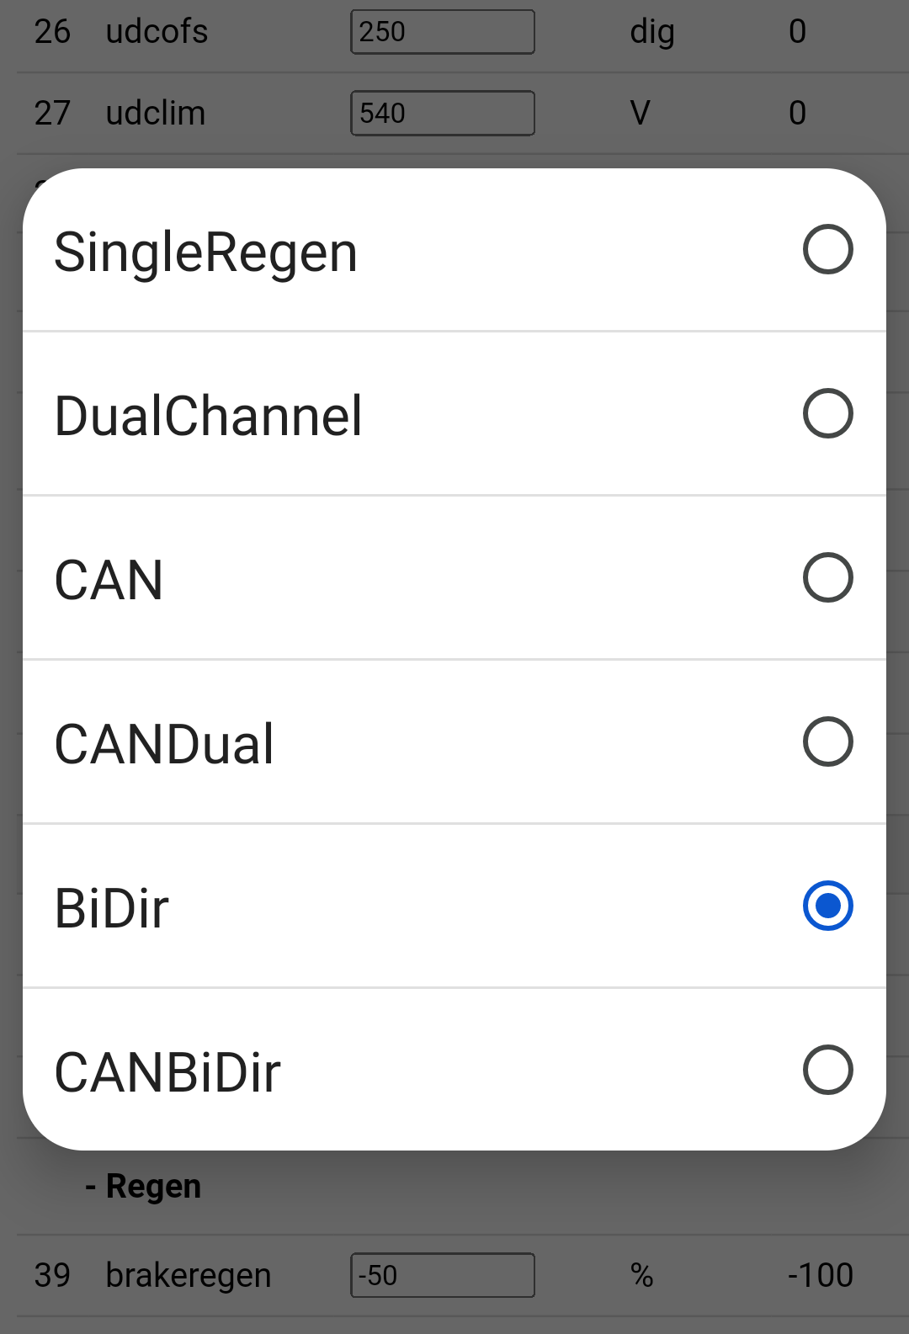Click the udcofs parameter name

(x=157, y=32)
